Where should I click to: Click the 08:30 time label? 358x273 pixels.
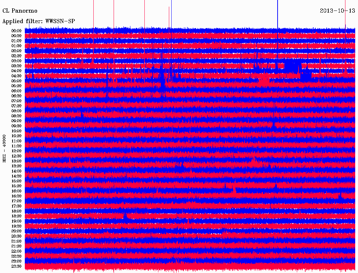coord(16,116)
